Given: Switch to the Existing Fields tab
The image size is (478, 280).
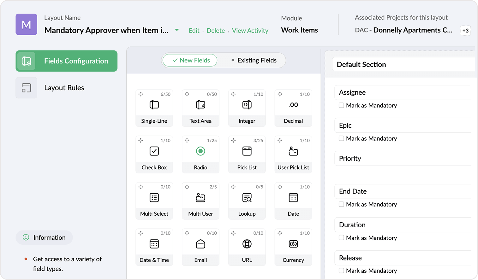Looking at the screenshot, I should (256, 60).
